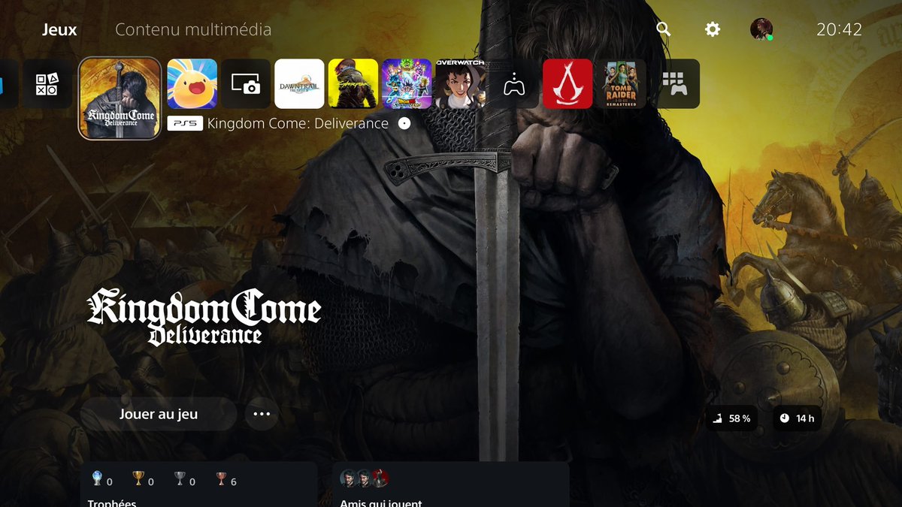902x507 pixels.
Task: Select the Tomb Raider Remastered tile
Action: [622, 84]
